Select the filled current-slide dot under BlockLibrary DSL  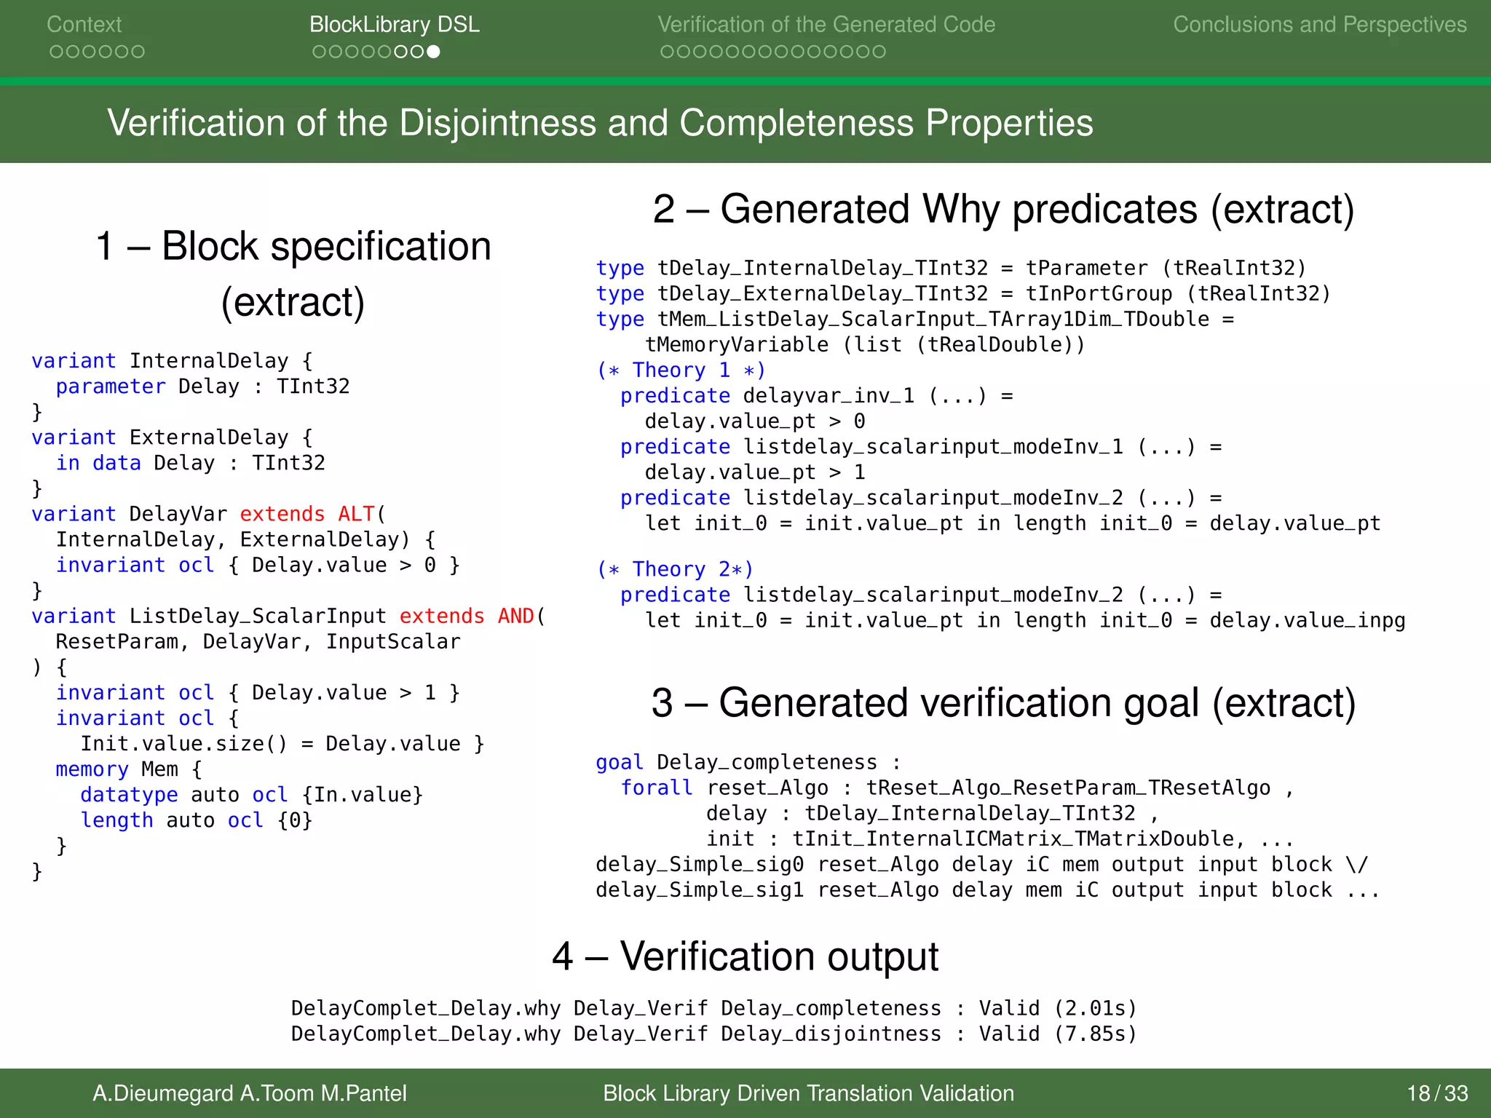point(433,52)
